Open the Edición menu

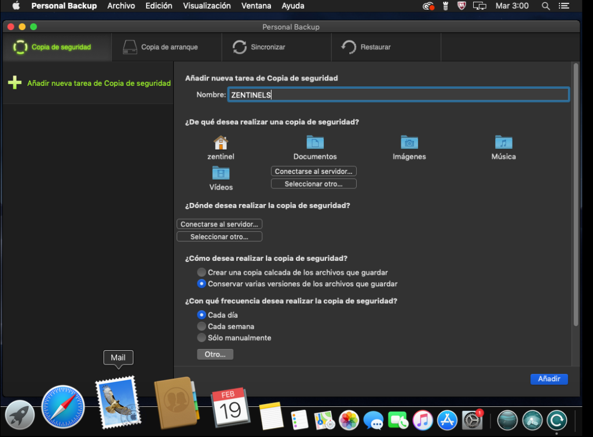[x=159, y=6]
